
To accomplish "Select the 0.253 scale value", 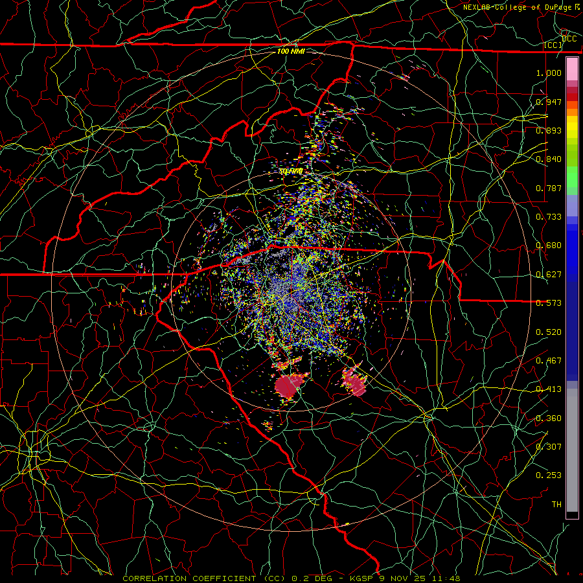I will tap(549, 475).
